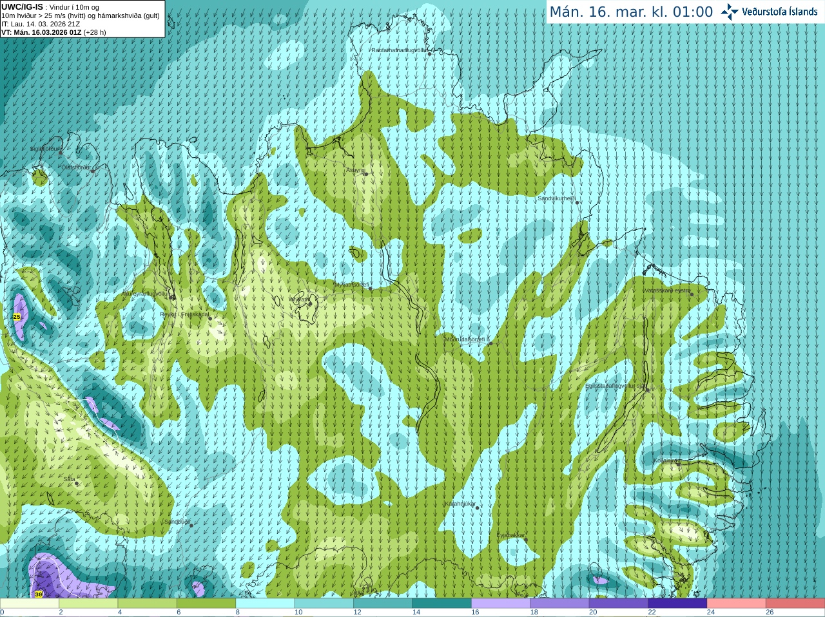
Task: Click the legend scale number 8
Action: coord(238,612)
